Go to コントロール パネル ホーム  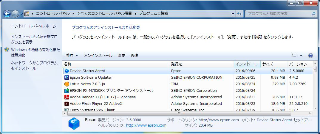click(33, 26)
